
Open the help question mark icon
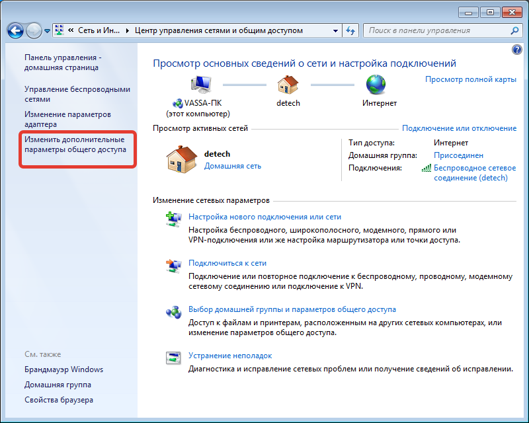516,50
